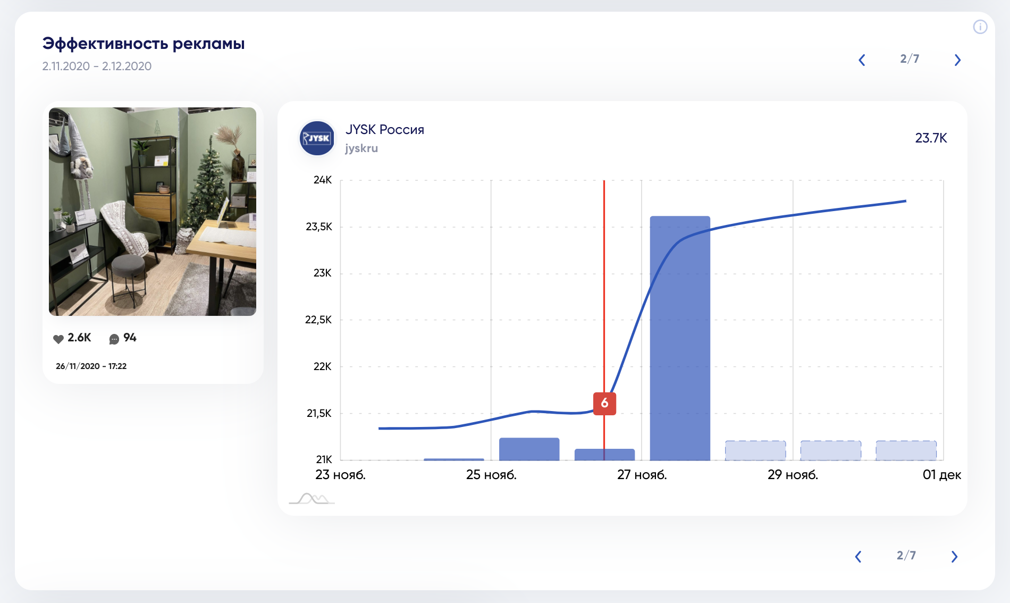This screenshot has width=1010, height=603.
Task: Click the 01 дек axis label
Action: coord(941,475)
